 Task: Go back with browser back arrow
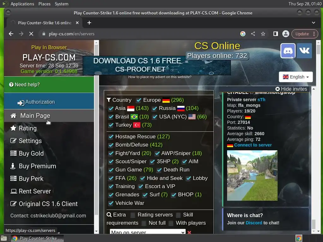click(11, 34)
